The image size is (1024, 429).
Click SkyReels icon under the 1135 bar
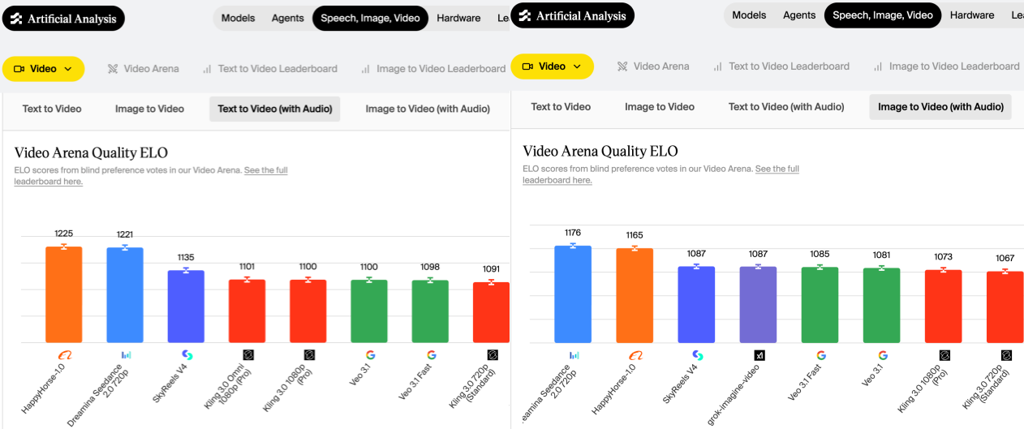point(187,354)
